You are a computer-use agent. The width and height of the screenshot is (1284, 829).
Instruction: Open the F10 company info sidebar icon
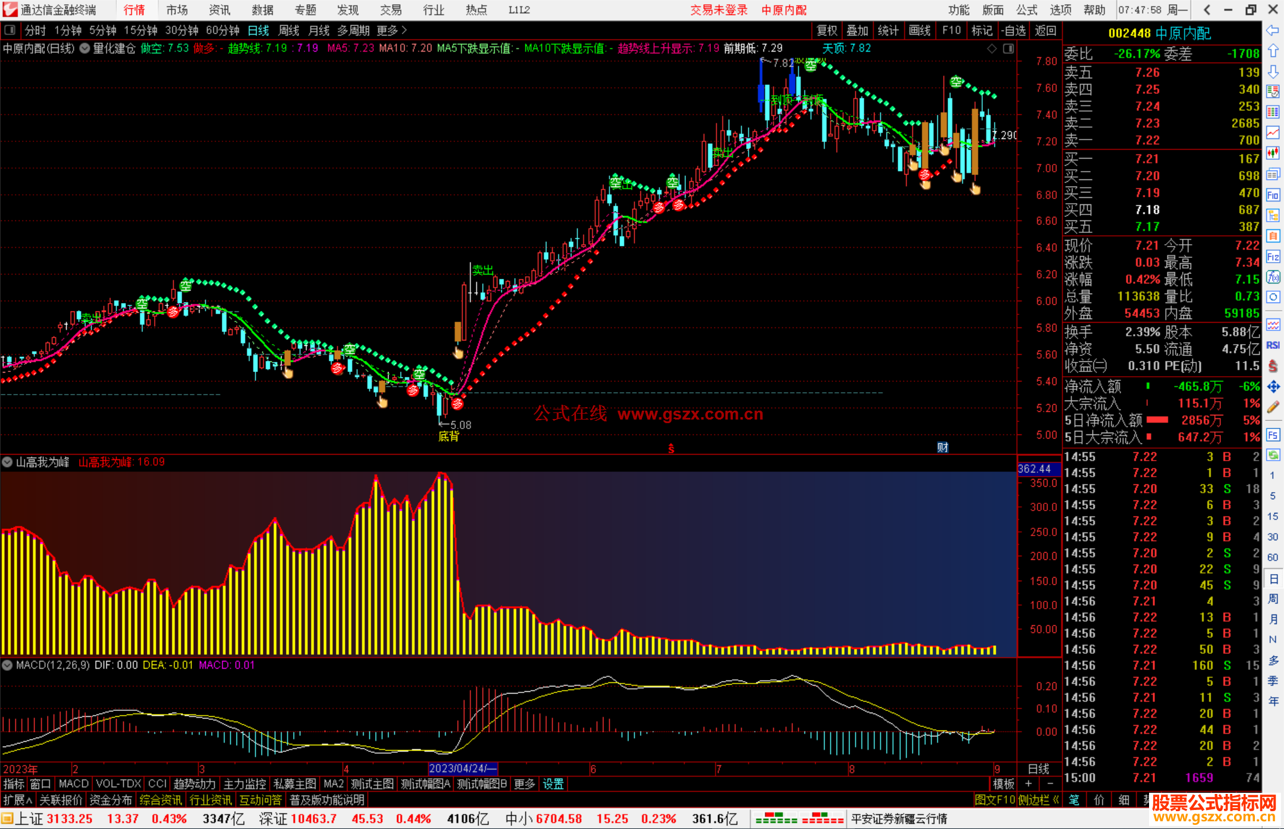click(1273, 195)
